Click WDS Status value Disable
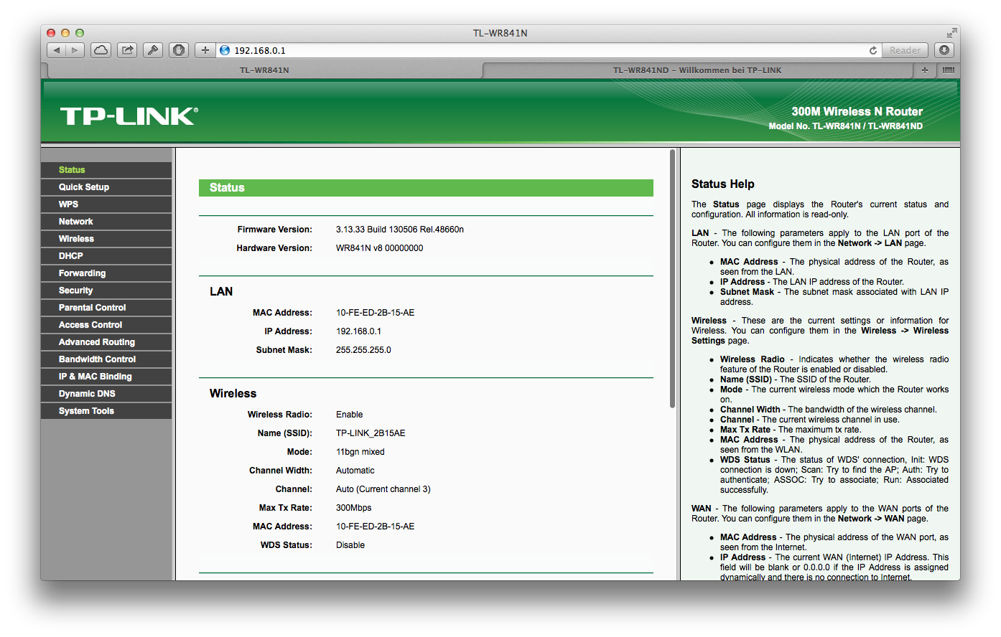The image size is (1001, 637). tap(350, 545)
